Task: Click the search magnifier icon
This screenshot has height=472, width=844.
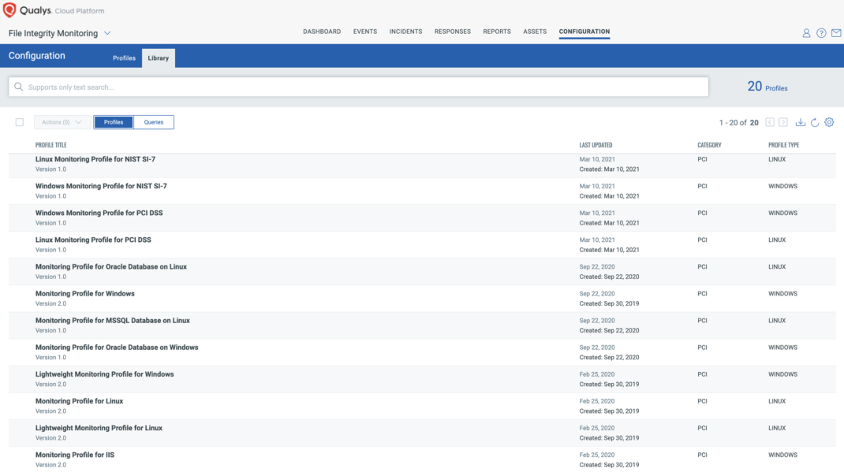Action: 18,87
